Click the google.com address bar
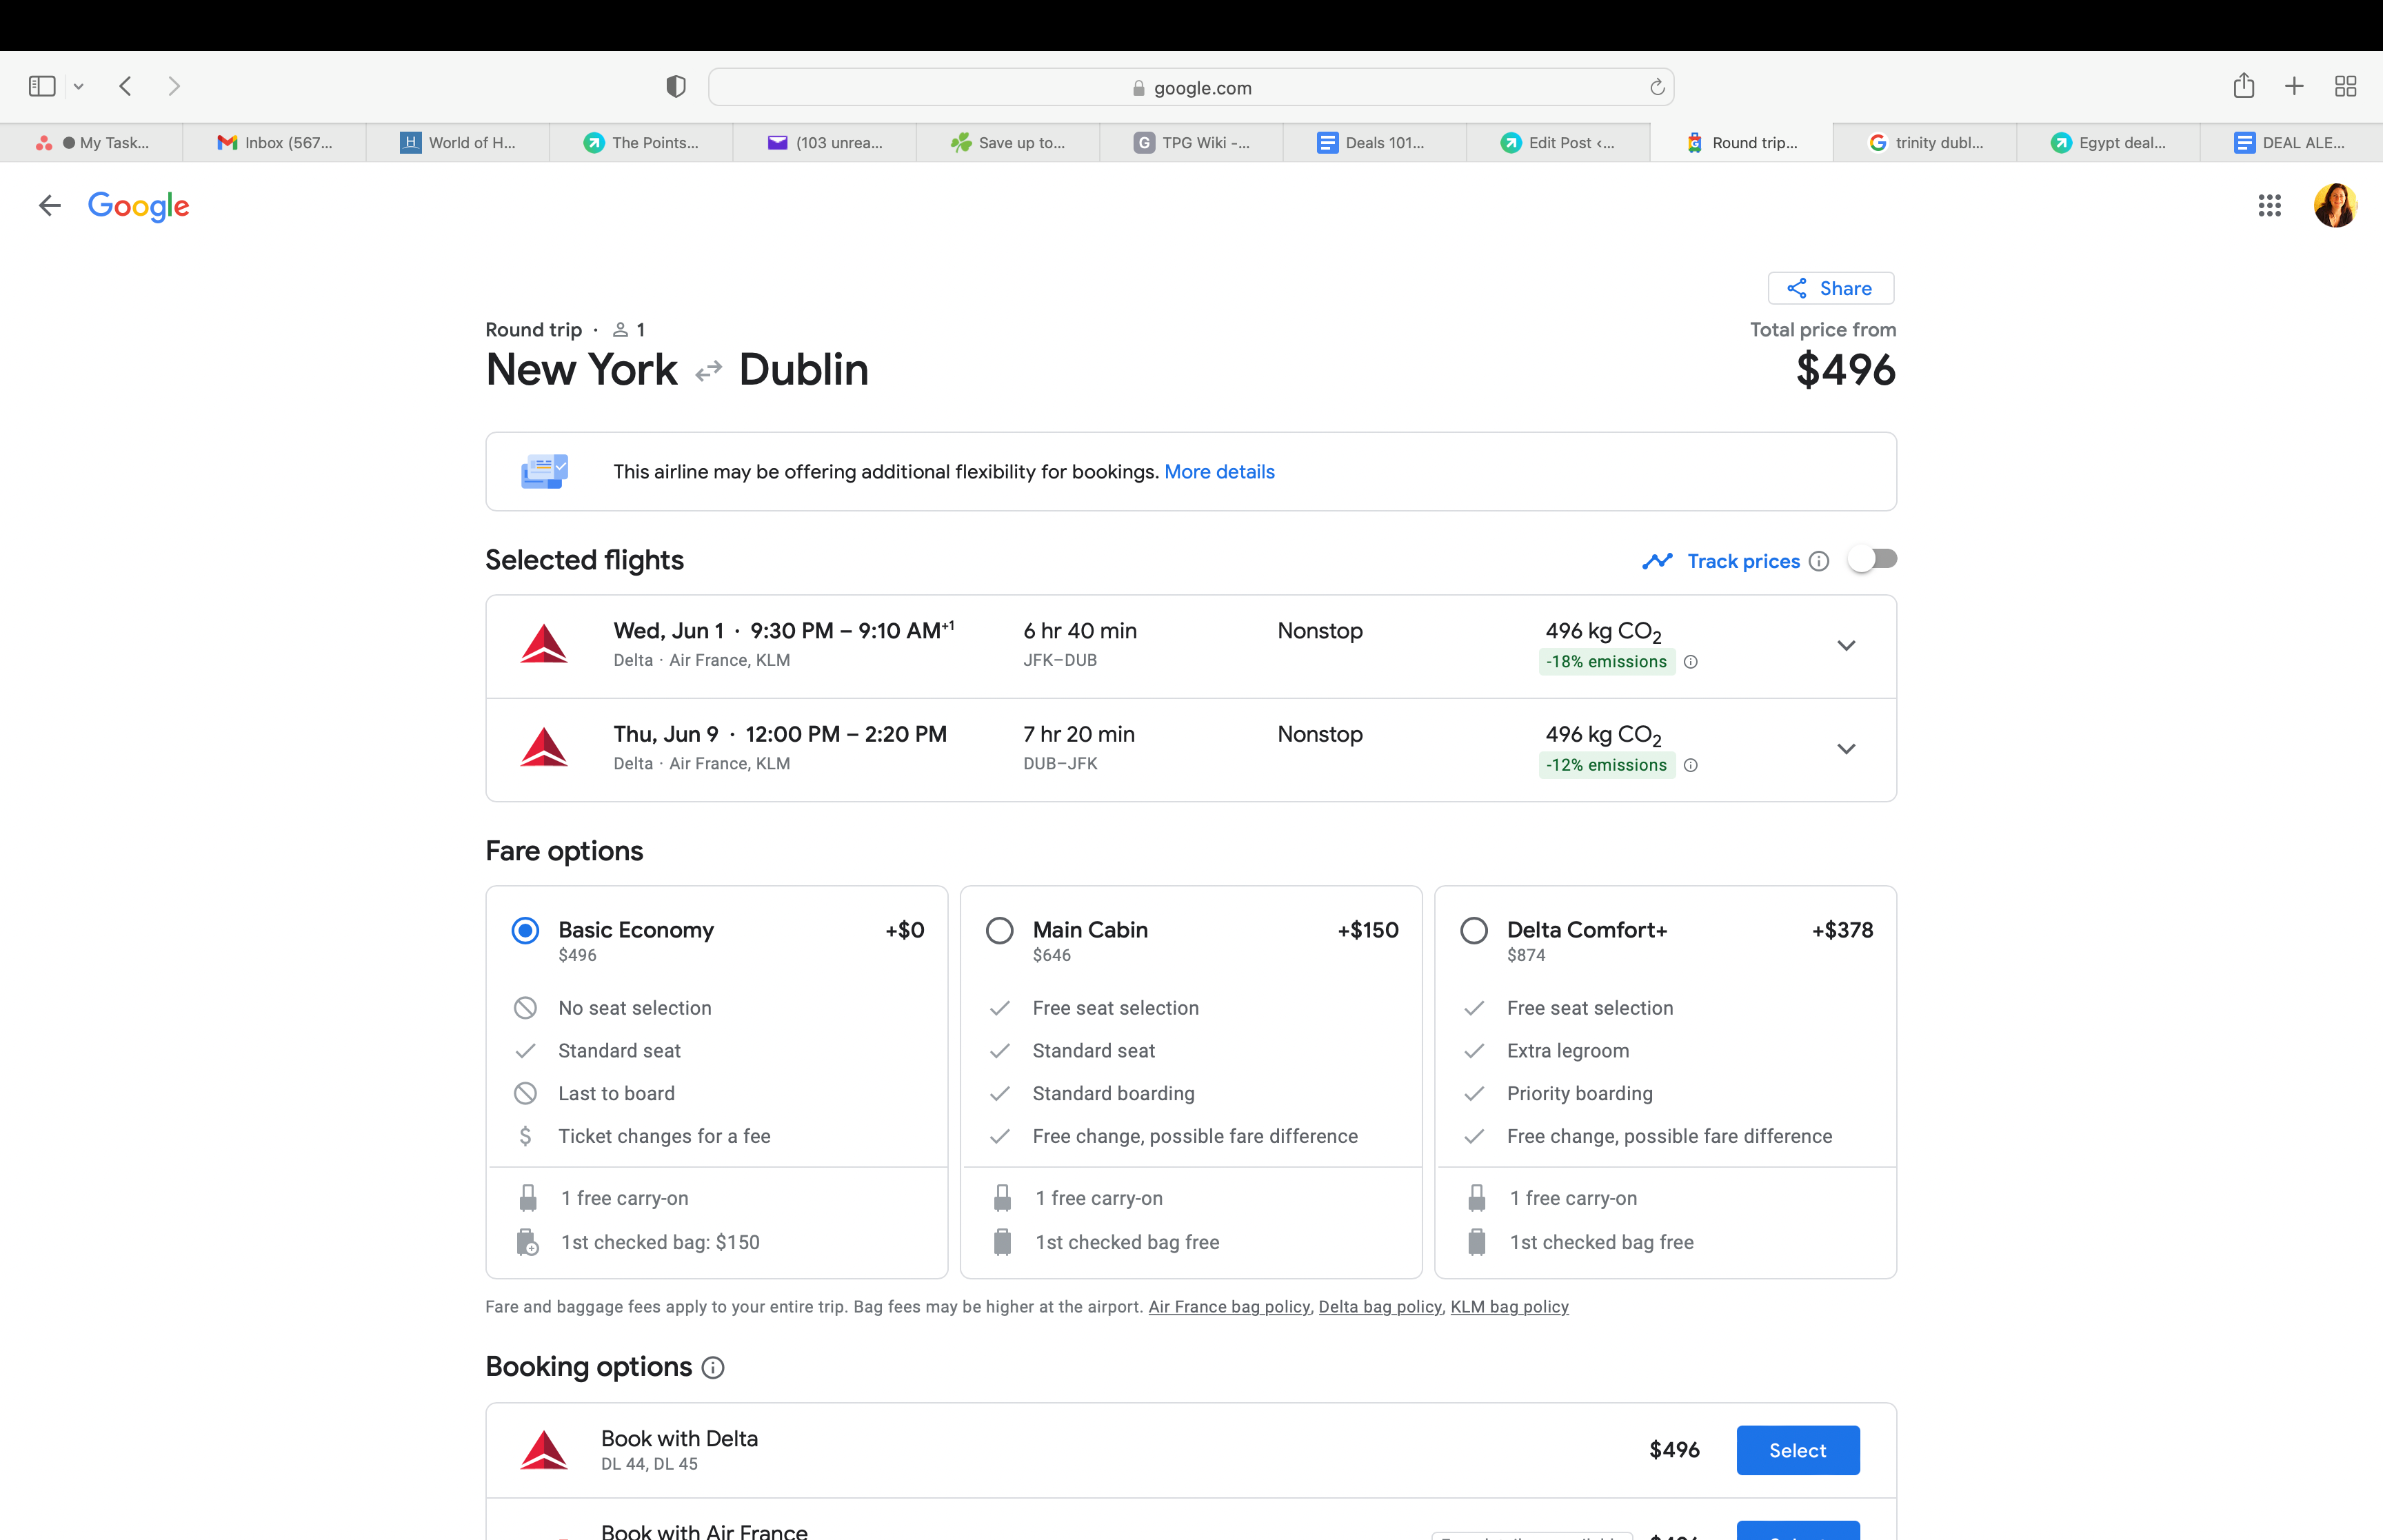The image size is (2383, 1540). 1191,87
